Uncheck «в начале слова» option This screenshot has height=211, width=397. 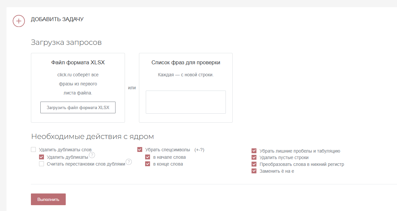pyautogui.click(x=147, y=157)
